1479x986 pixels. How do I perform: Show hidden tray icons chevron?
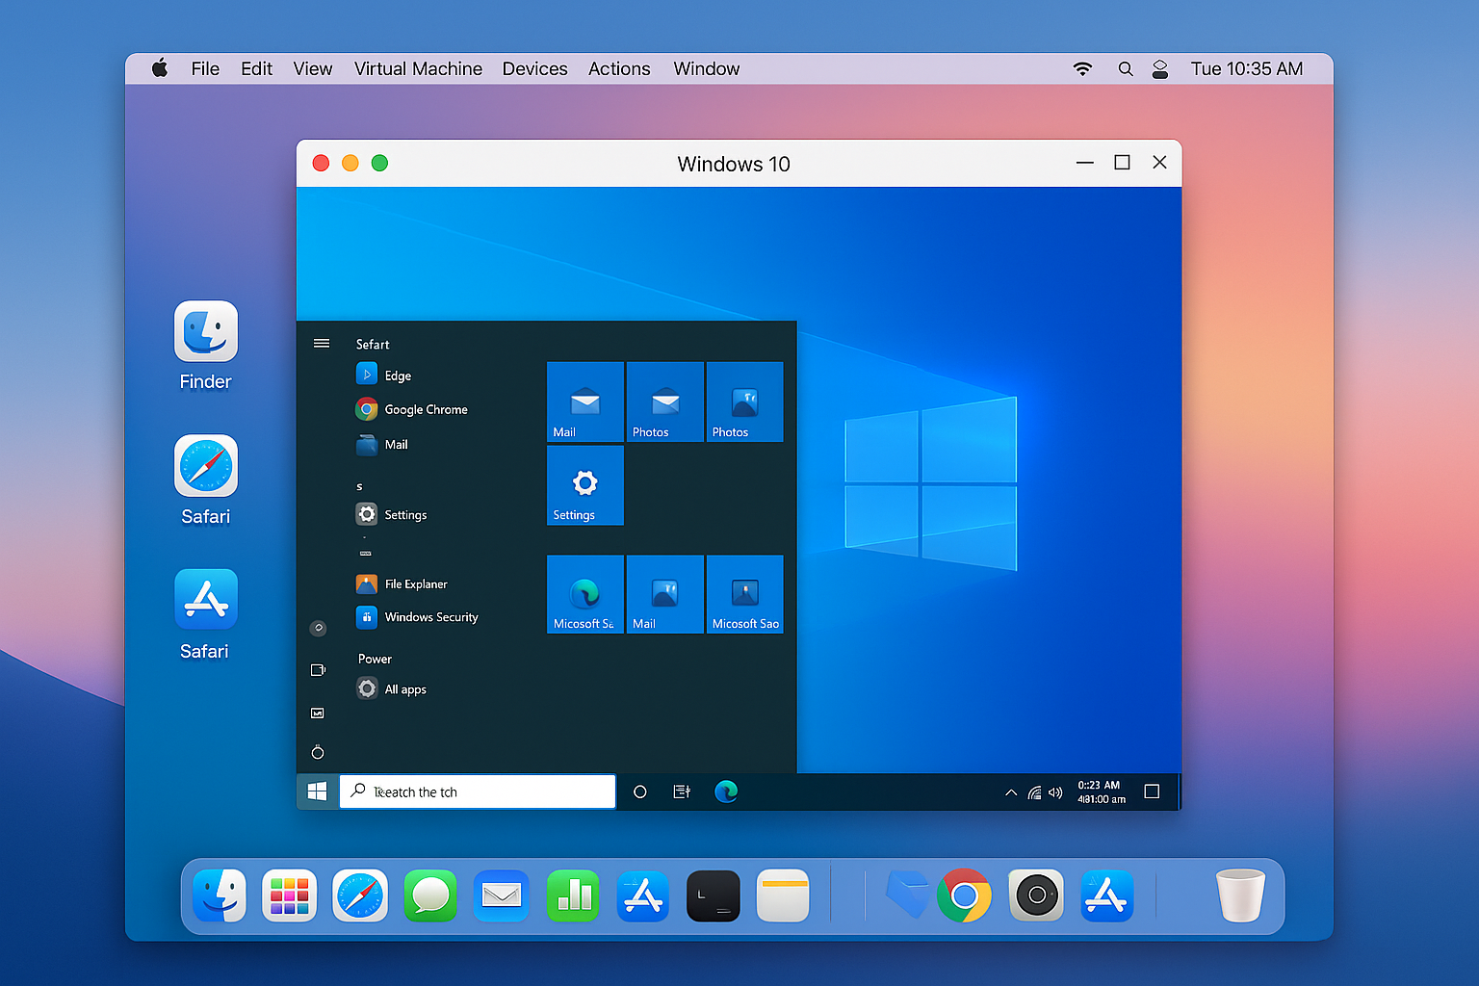click(1011, 792)
